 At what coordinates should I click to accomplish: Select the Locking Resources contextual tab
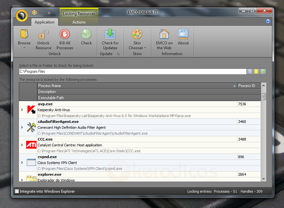tap(79, 13)
